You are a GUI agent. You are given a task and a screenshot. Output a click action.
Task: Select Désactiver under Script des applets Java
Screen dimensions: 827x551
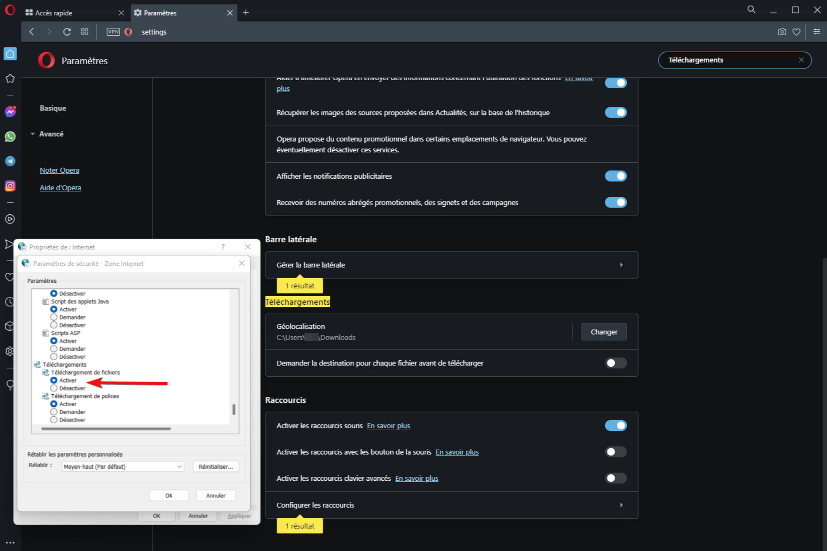(54, 325)
